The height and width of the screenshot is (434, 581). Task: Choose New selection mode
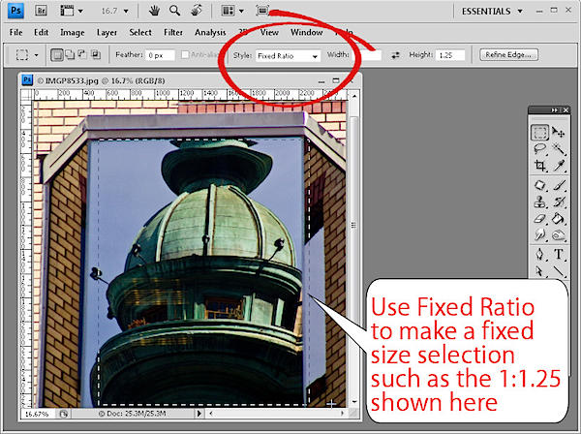pyautogui.click(x=57, y=55)
